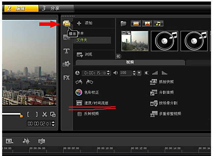Split clip with the scissors icon

pos(45,114)
